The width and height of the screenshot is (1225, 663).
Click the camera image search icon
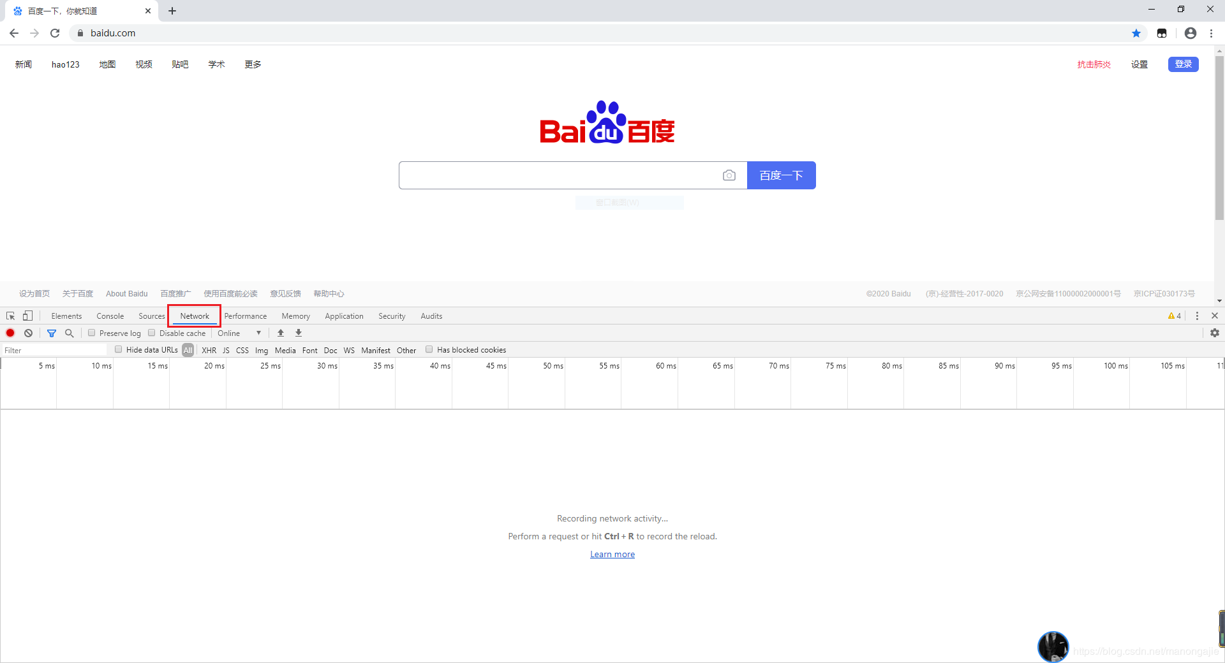(729, 175)
